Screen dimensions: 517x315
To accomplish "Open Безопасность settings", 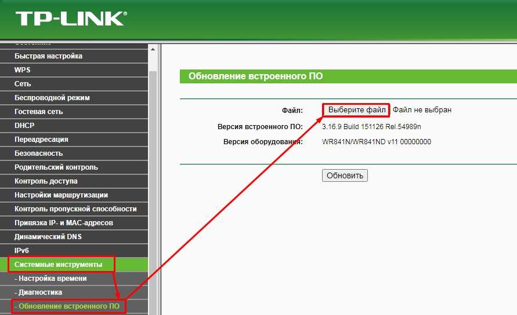I will pos(74,153).
